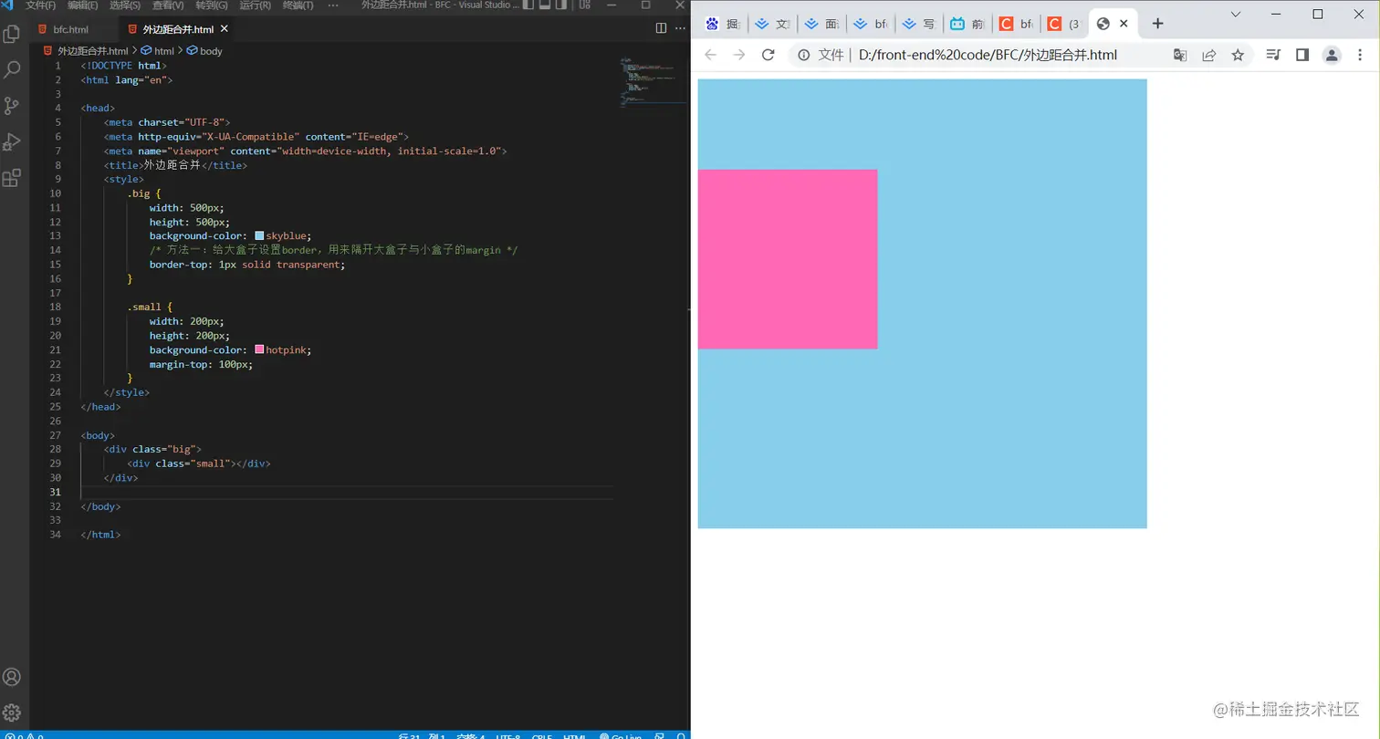Screen dimensions: 1380x739
Task: Open the 文件(F) menu
Action: point(40,5)
